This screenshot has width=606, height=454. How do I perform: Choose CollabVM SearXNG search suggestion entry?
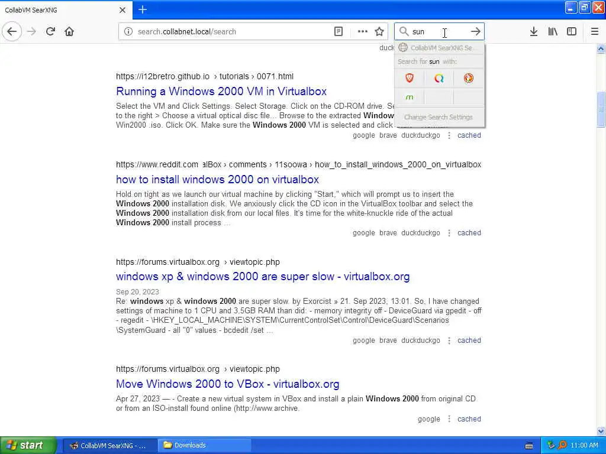click(440, 48)
